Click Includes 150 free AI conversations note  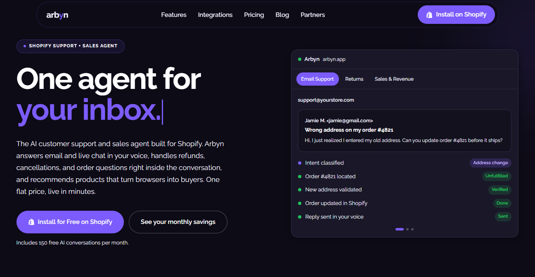(72, 243)
